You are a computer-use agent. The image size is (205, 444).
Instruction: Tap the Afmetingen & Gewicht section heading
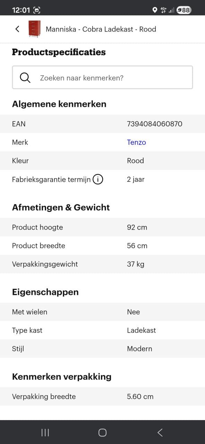(61, 207)
